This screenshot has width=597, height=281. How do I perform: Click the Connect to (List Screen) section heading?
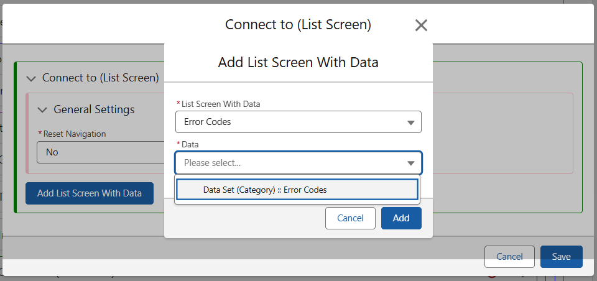[100, 78]
